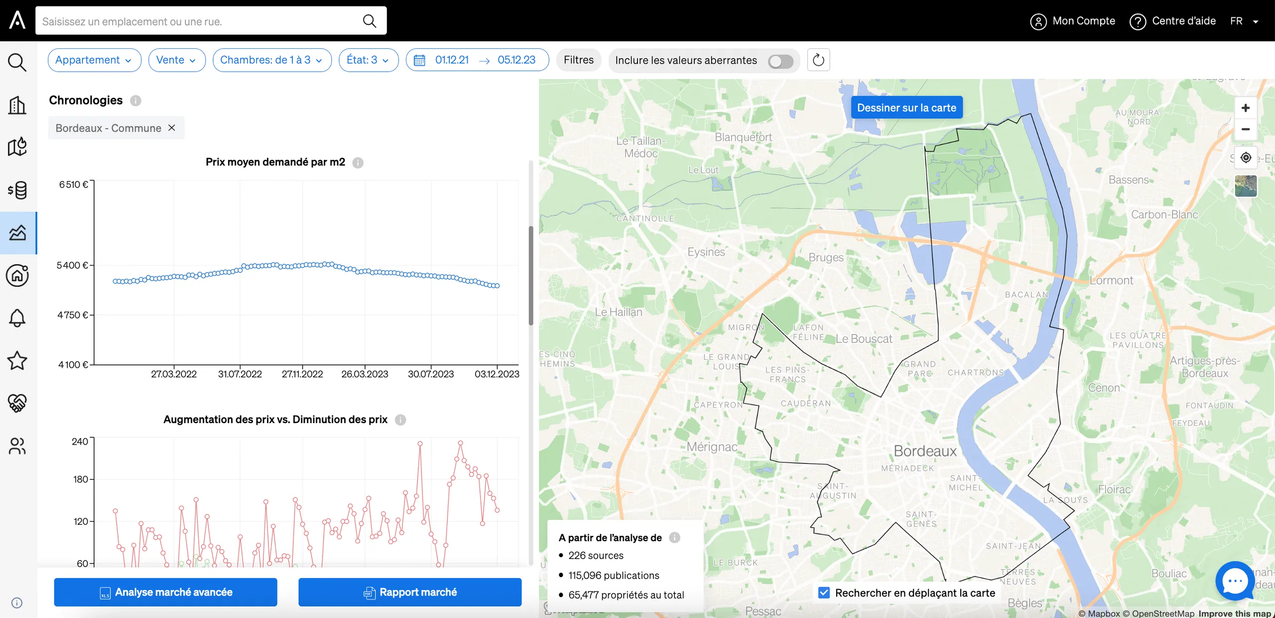
Task: Click info icon beside Prix moyen demandé par m2
Action: coord(358,162)
